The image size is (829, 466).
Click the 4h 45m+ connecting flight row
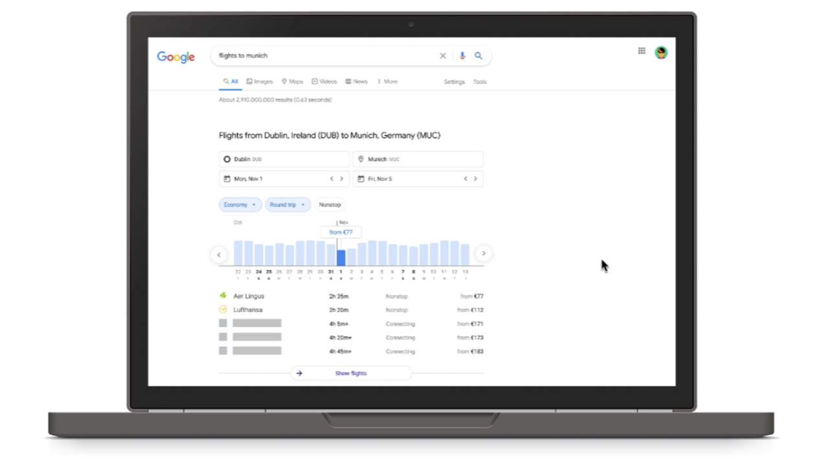pos(351,351)
